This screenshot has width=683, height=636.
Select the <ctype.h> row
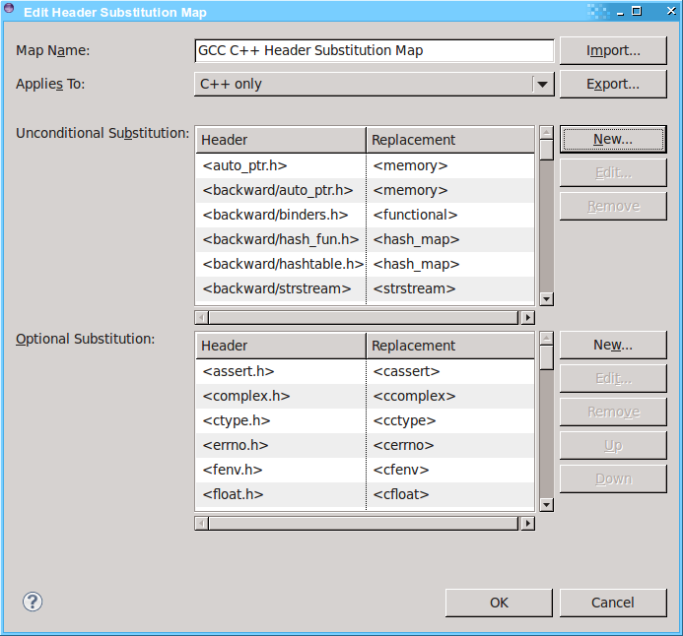click(x=365, y=420)
